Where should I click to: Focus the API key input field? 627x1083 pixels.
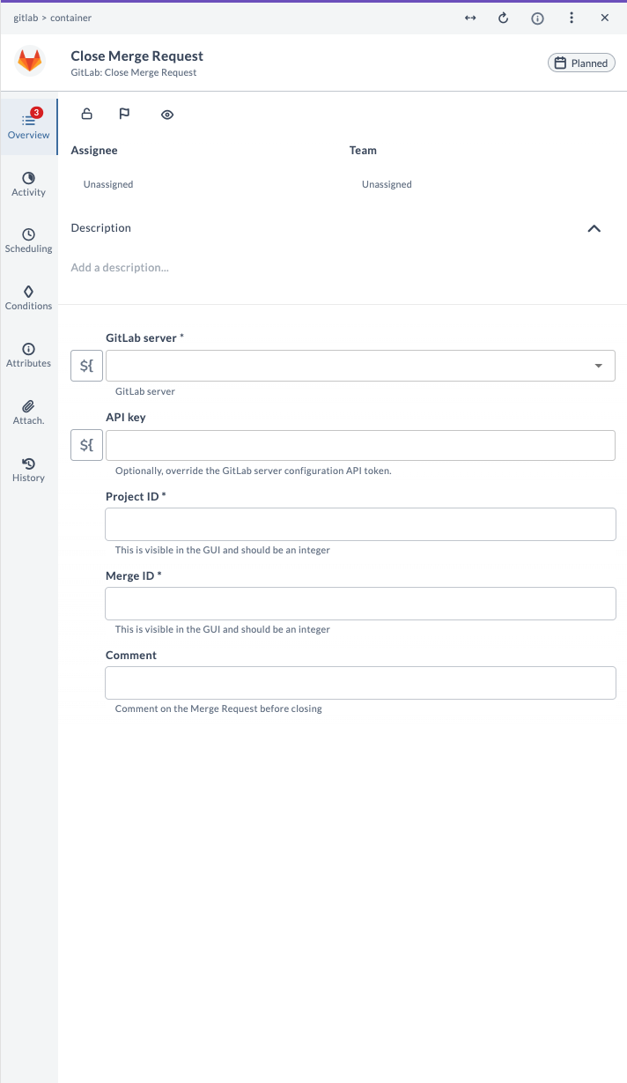360,445
